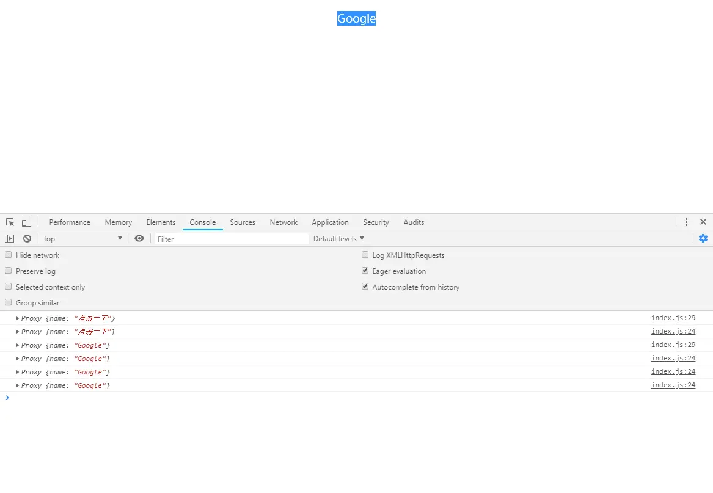This screenshot has height=493, width=713.
Task: Open console settings gear icon
Action: click(703, 238)
